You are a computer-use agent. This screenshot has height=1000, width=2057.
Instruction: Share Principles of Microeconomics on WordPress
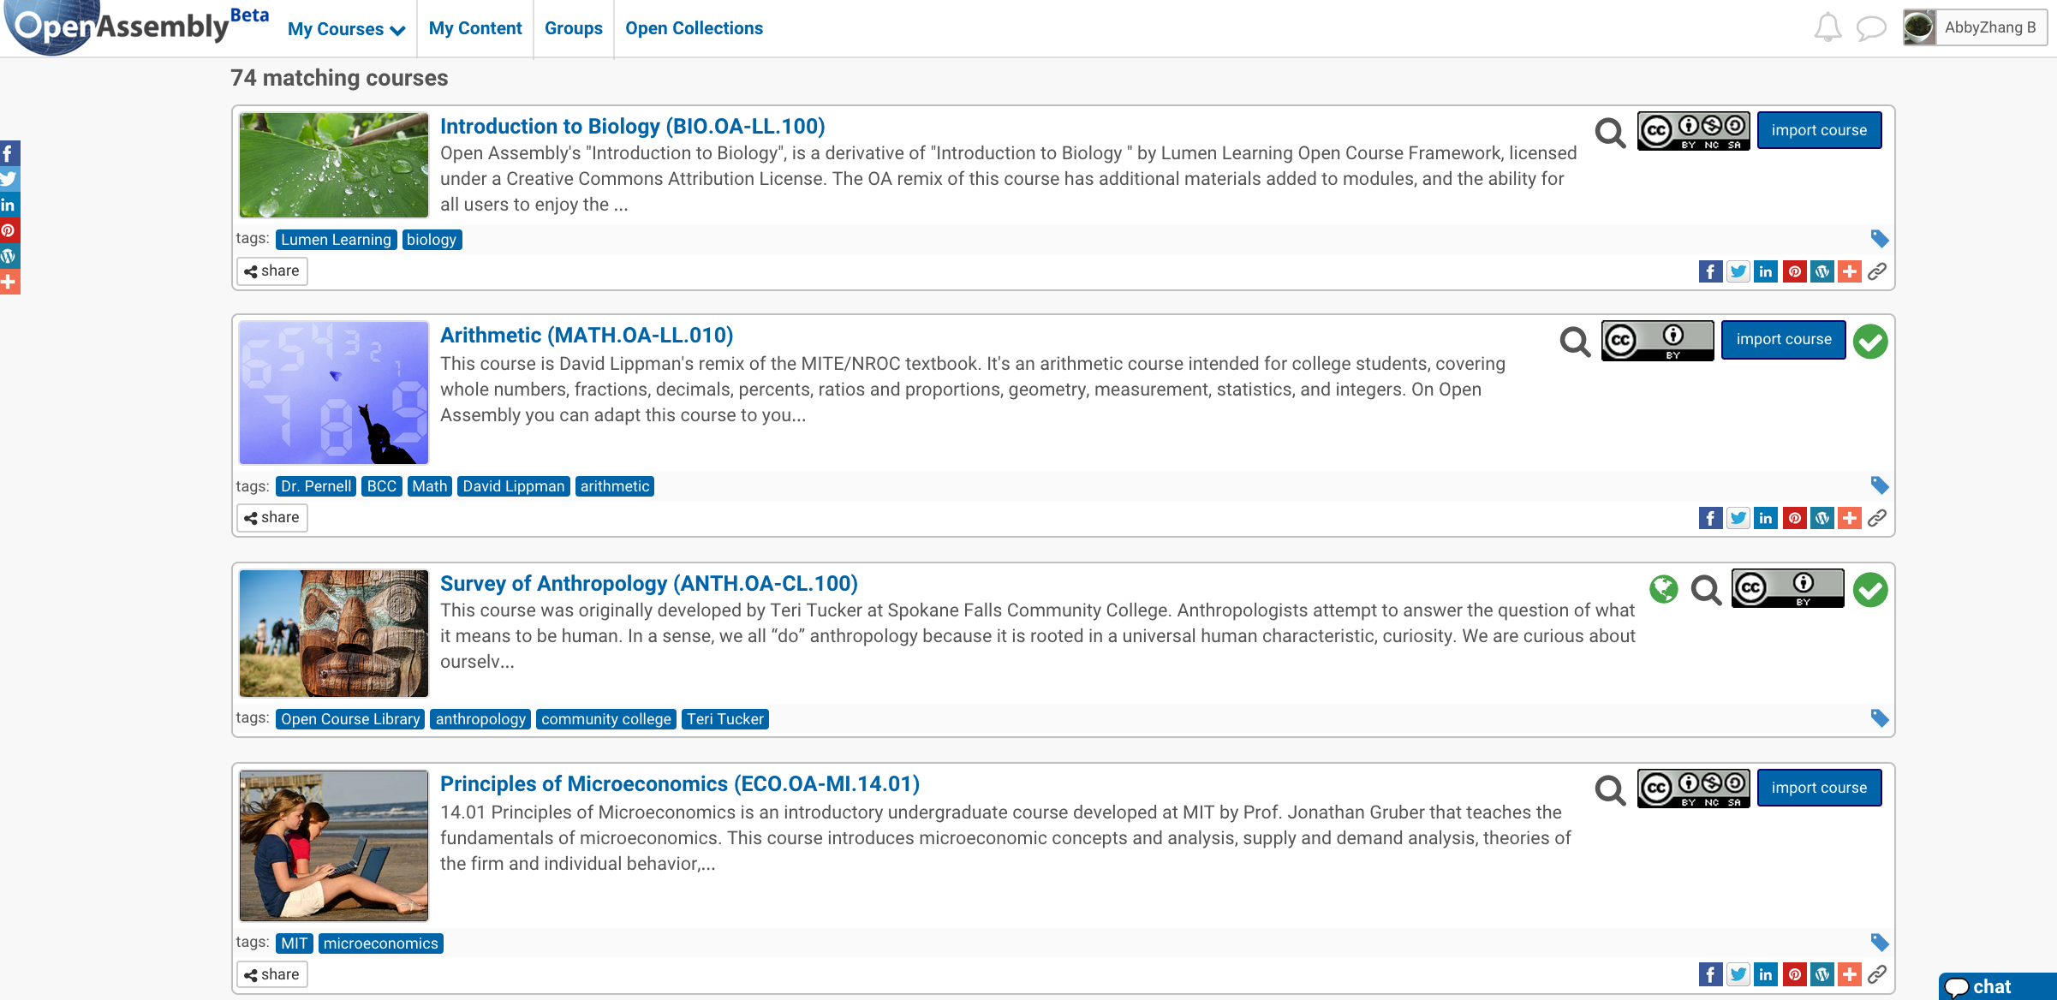click(1821, 974)
